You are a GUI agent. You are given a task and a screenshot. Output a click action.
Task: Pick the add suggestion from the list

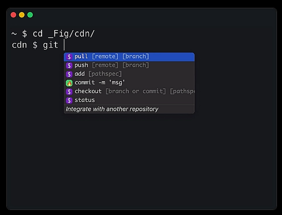pos(129,74)
